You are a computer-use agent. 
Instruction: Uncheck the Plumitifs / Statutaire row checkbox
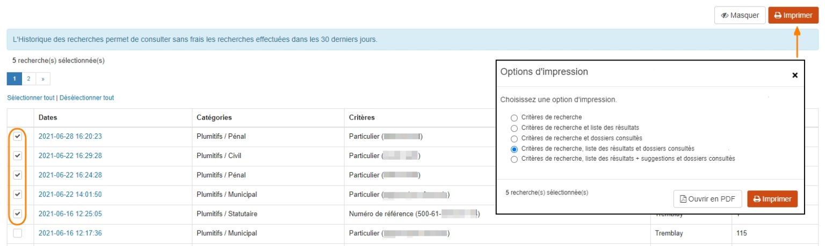pos(18,214)
